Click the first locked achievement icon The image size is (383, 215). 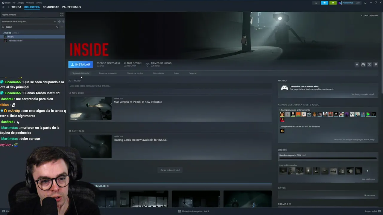click(283, 171)
